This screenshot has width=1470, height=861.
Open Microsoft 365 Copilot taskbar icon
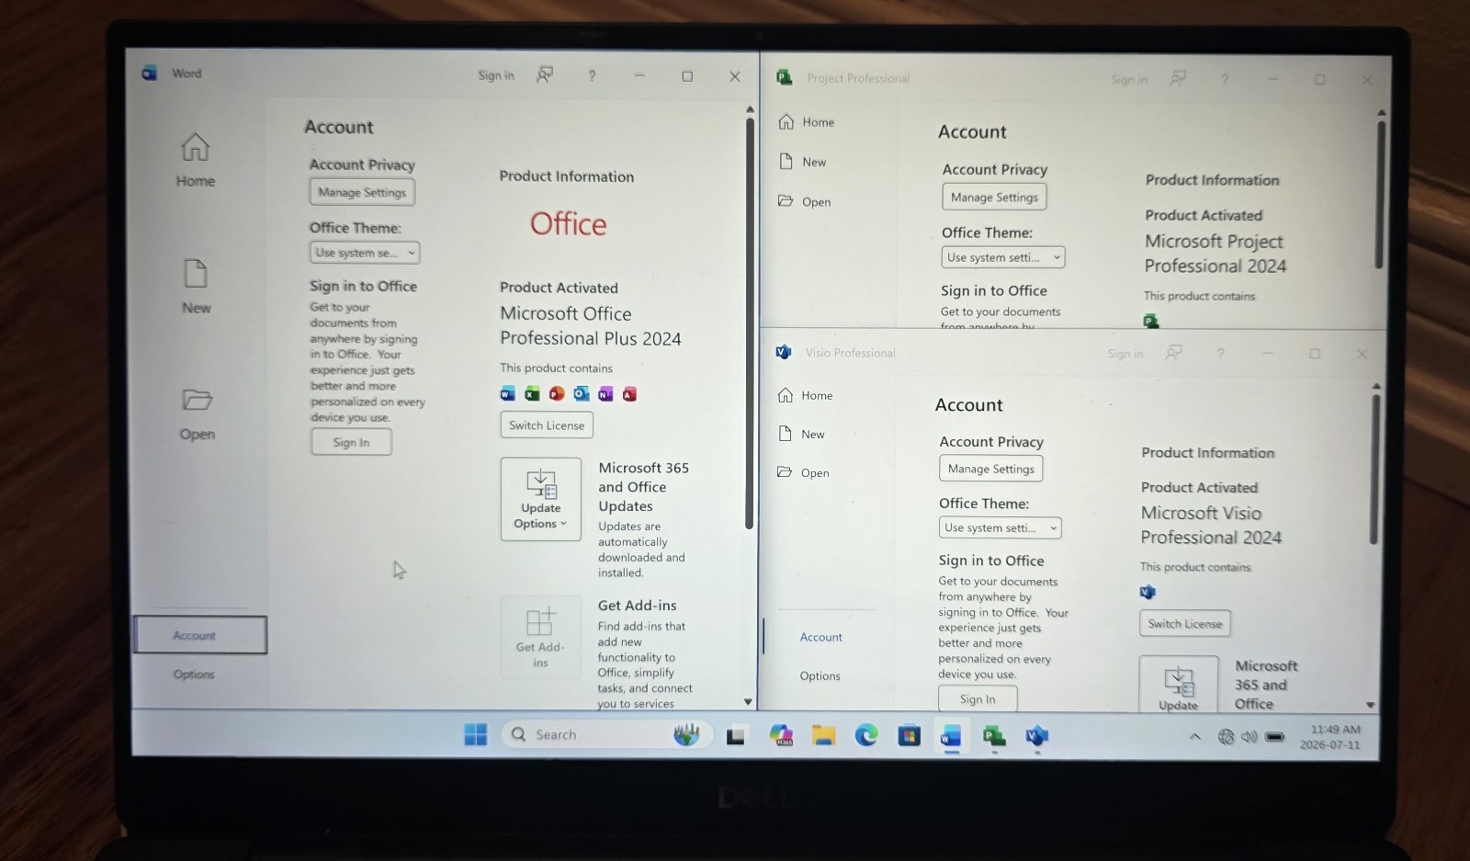tap(781, 735)
